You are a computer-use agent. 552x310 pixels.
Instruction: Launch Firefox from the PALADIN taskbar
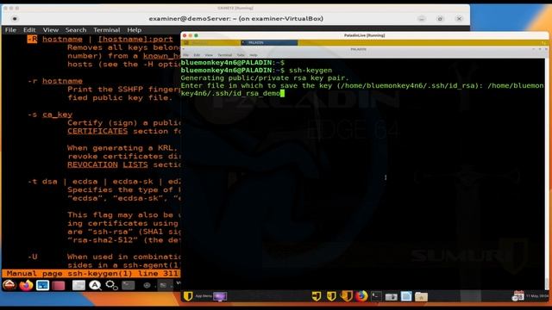(x=361, y=296)
